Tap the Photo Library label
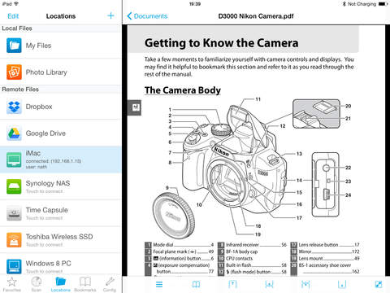Screen dimensions: 390x293 pyautogui.click(x=46, y=72)
